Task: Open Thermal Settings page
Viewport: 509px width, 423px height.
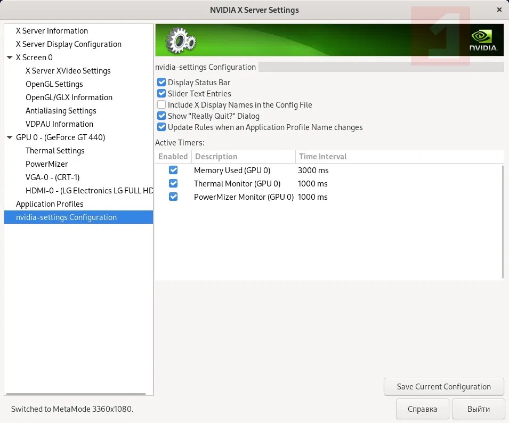Action: click(x=55, y=151)
